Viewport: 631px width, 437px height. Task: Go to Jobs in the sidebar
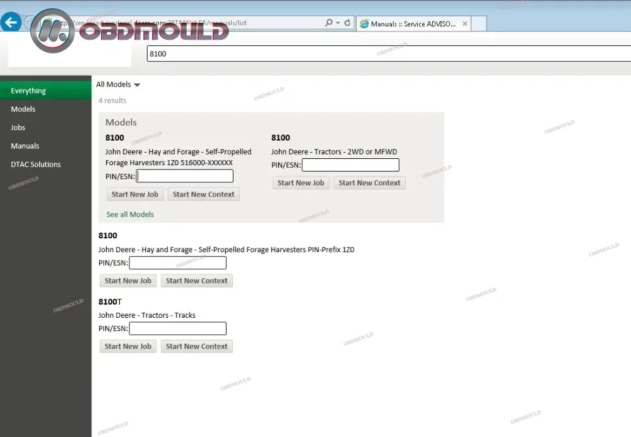pos(18,127)
